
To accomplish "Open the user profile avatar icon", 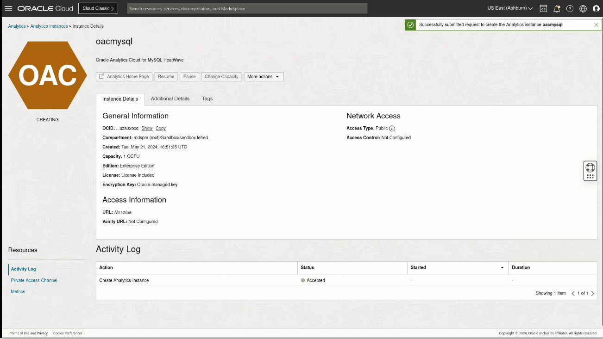I will coord(597,8).
